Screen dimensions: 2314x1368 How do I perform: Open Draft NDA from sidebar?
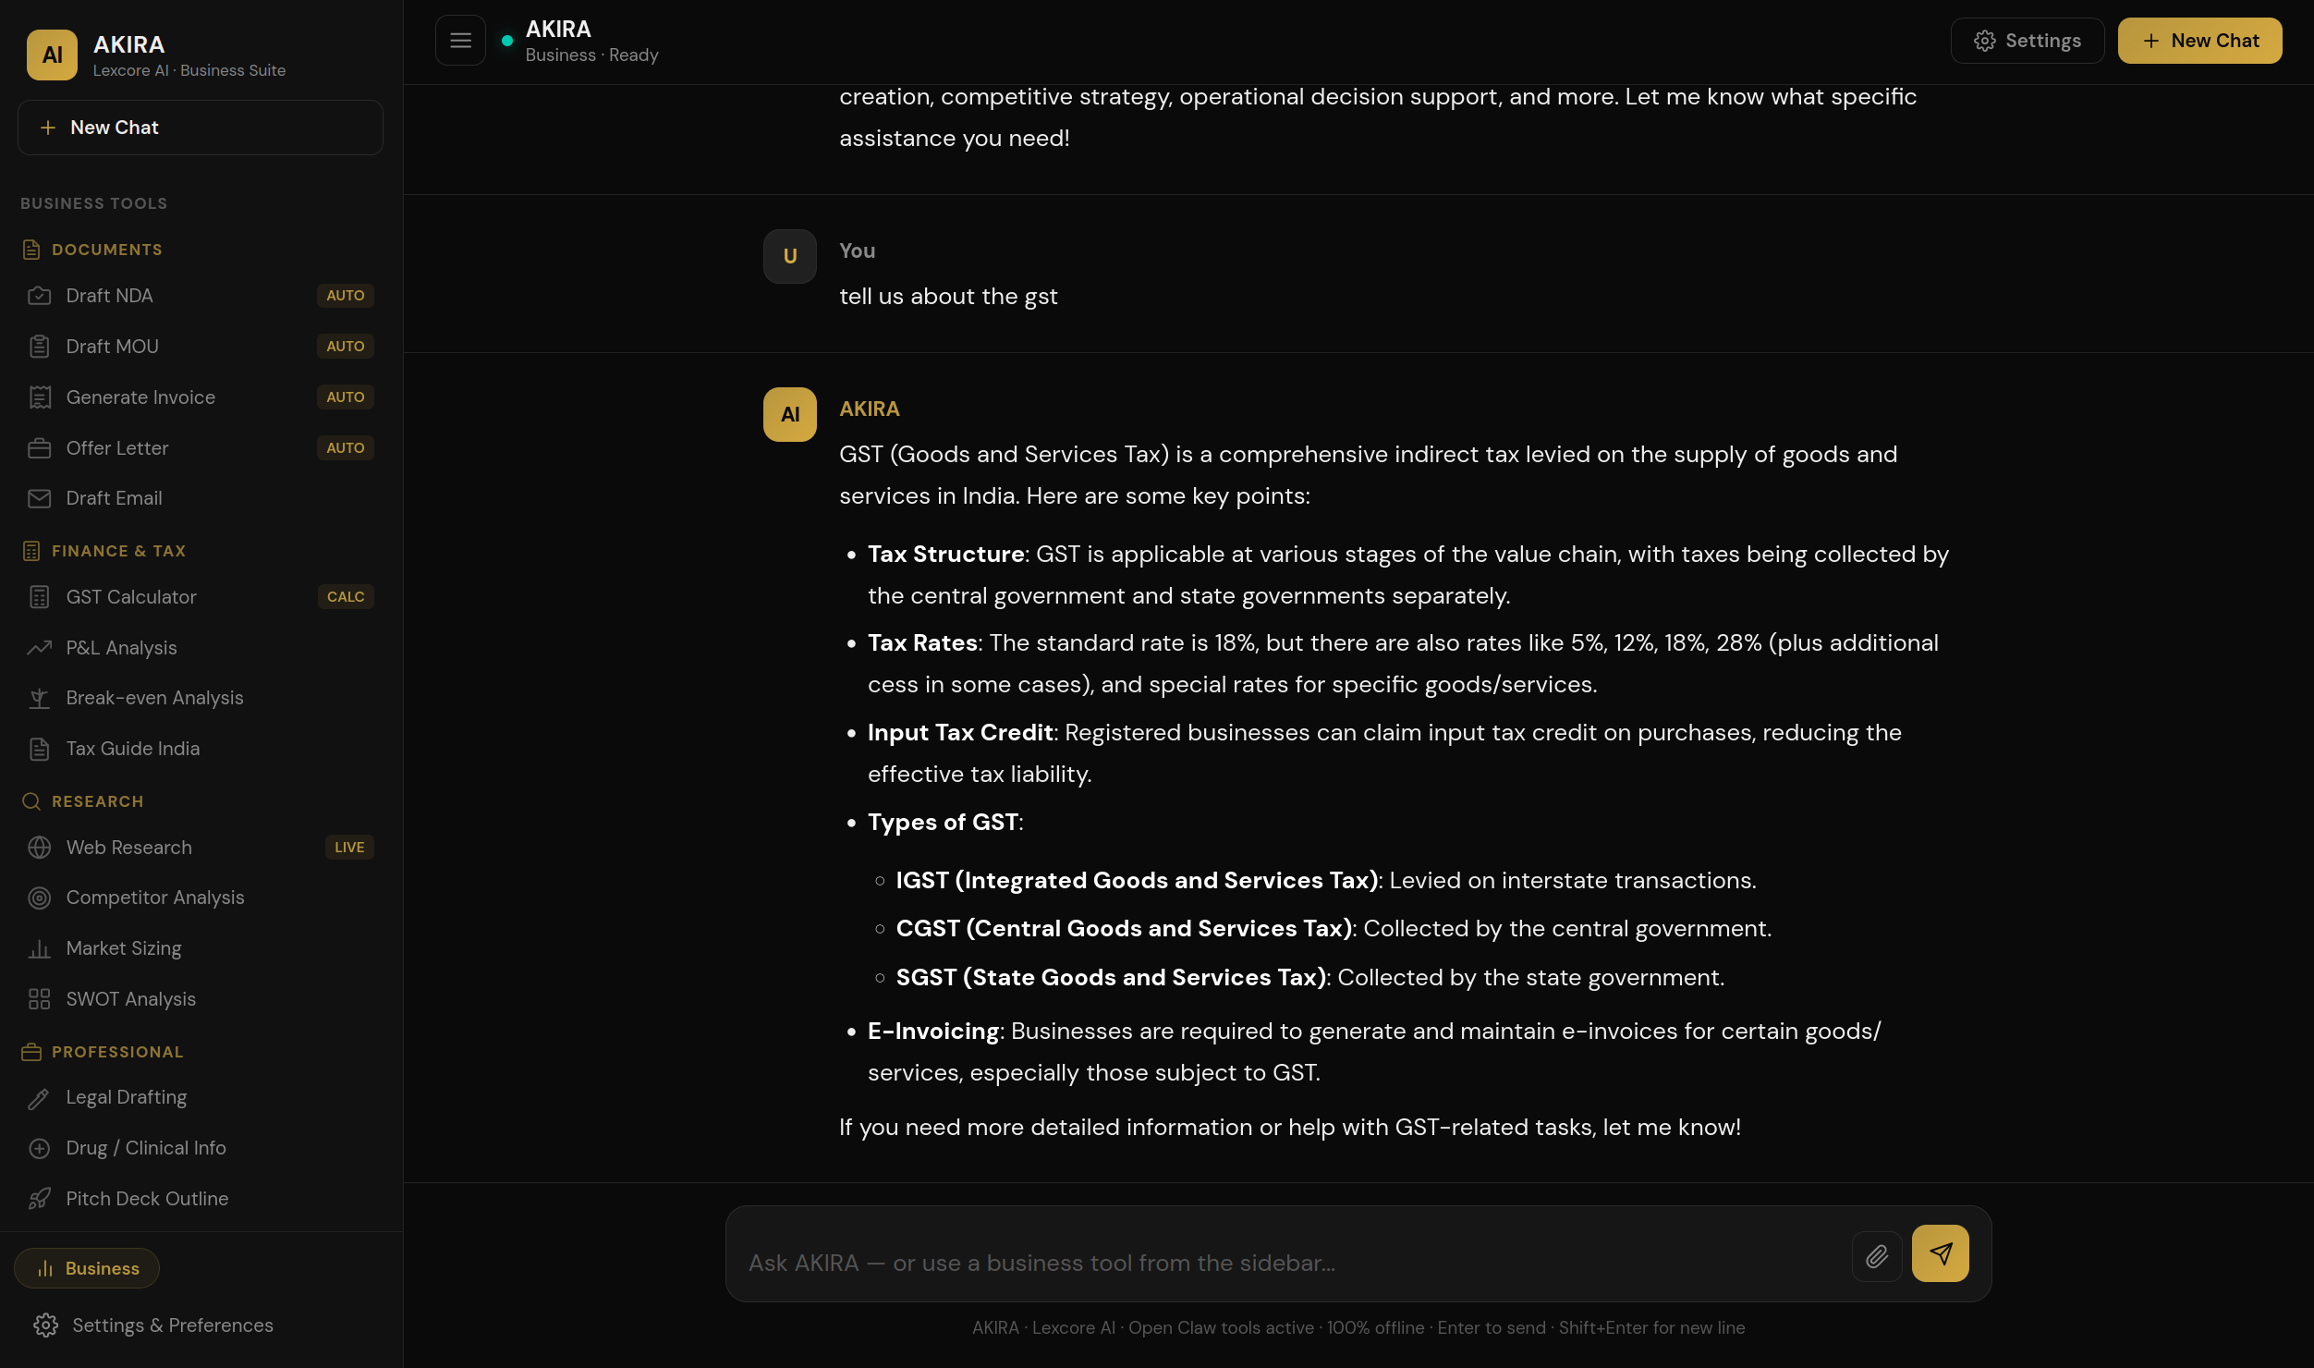200,296
